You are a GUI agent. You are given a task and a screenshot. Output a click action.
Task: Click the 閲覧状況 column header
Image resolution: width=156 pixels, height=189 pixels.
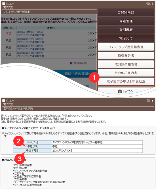click(x=9, y=28)
